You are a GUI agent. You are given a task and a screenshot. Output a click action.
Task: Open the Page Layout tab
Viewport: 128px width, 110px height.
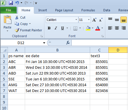point(64,10)
